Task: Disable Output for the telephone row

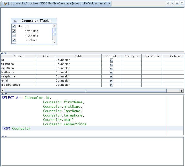Action: tap(111, 76)
